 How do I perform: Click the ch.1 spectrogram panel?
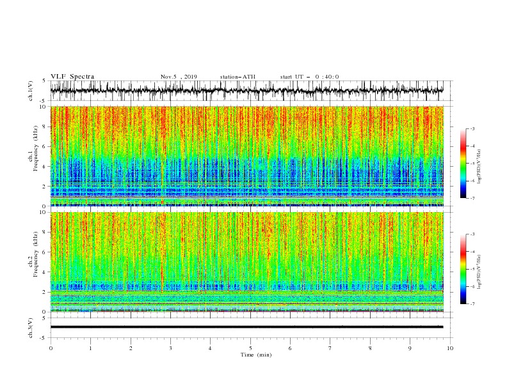246,156
